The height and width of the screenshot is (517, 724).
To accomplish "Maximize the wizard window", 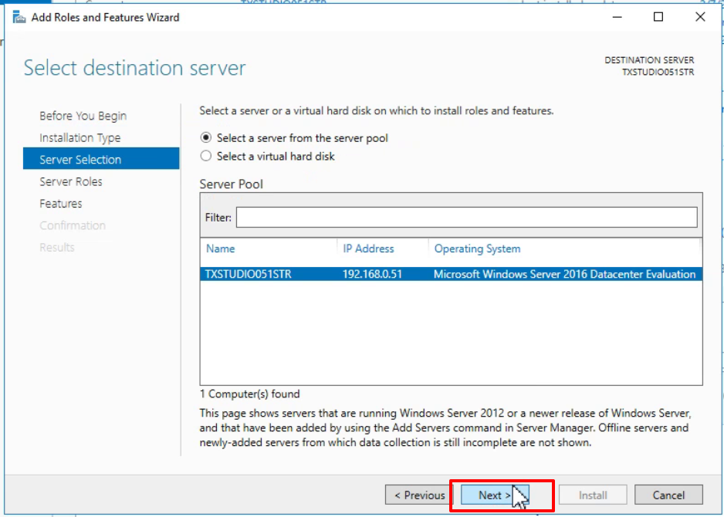I will coord(658,17).
